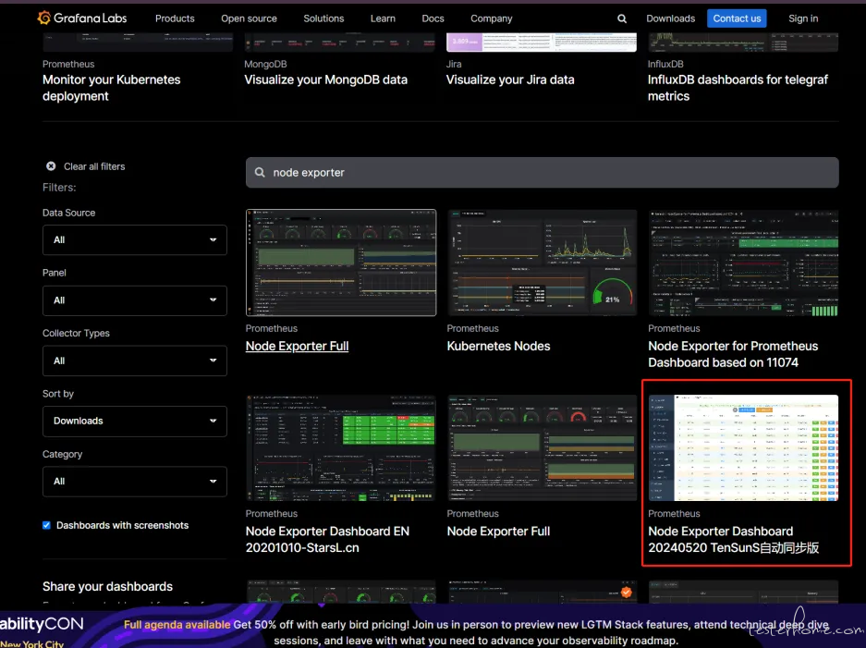Open Monitor your Kubernetes deployment
The image size is (866, 648).
pos(112,88)
